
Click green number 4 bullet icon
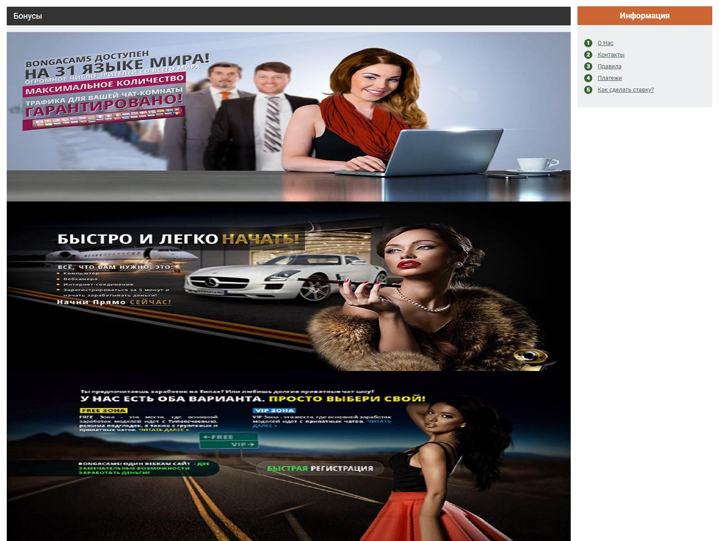588,78
